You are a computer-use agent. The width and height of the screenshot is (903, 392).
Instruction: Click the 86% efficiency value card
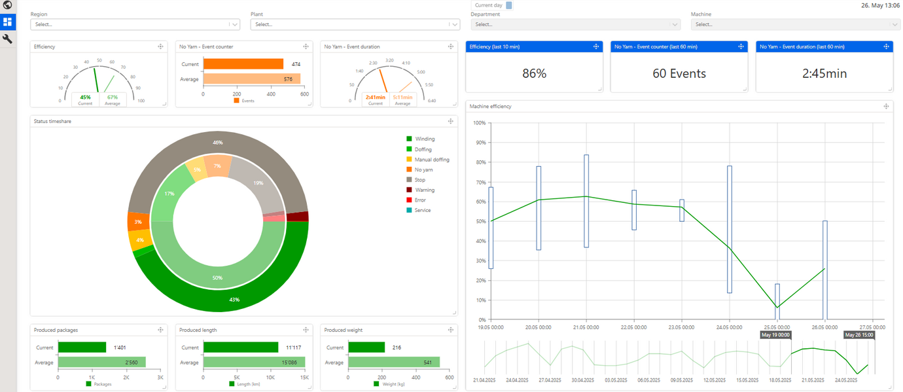[x=533, y=73]
